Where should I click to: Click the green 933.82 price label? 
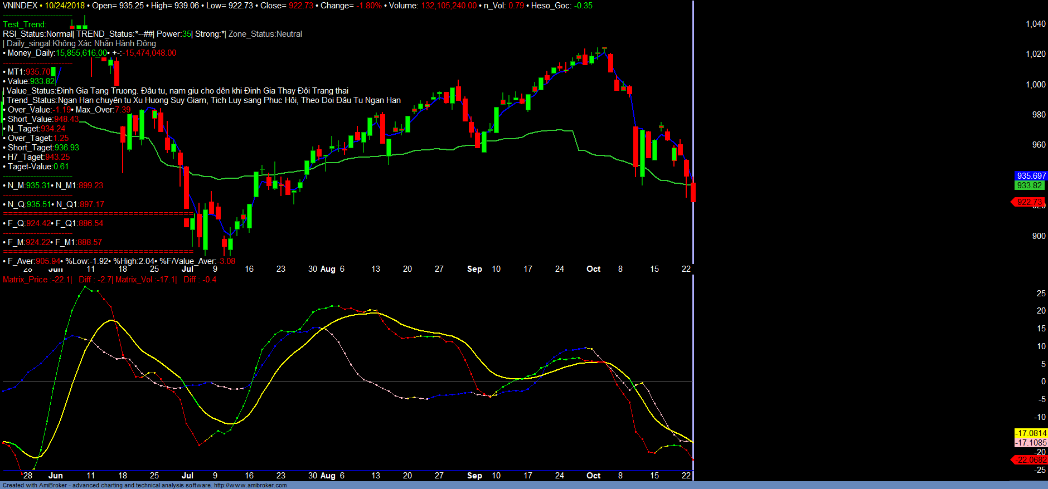[1029, 185]
